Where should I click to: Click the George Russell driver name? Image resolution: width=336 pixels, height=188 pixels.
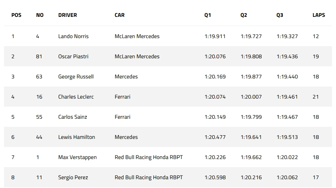point(76,77)
